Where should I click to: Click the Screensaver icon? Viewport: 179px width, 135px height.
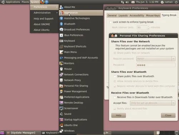tap(61, 108)
